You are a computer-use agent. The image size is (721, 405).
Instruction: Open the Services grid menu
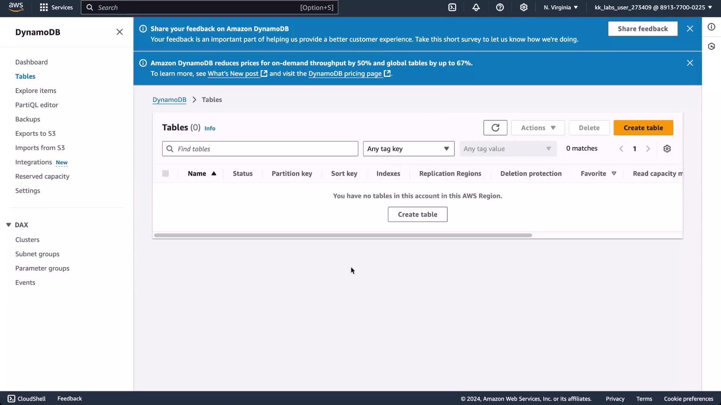[x=56, y=7]
